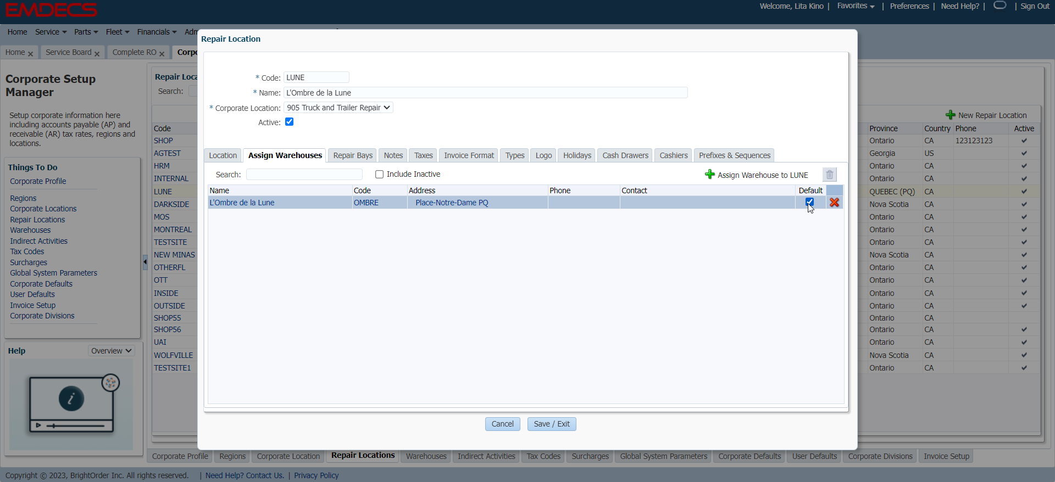Switch to the Repair Bays tab
The width and height of the screenshot is (1055, 482).
tap(353, 155)
